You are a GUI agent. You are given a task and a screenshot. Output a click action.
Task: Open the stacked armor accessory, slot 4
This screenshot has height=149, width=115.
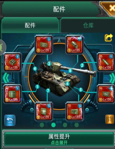(12, 62)
